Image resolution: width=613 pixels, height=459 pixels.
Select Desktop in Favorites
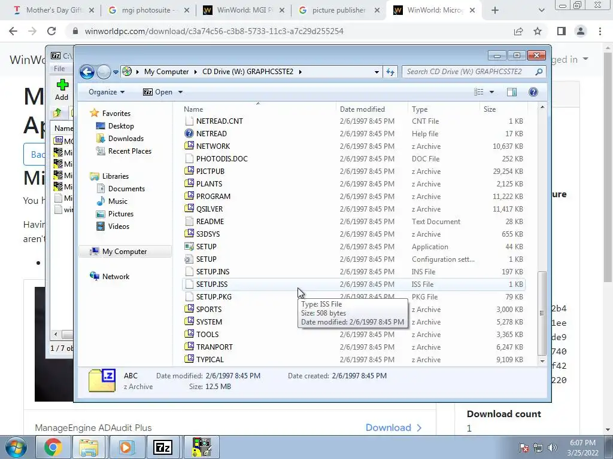point(121,126)
